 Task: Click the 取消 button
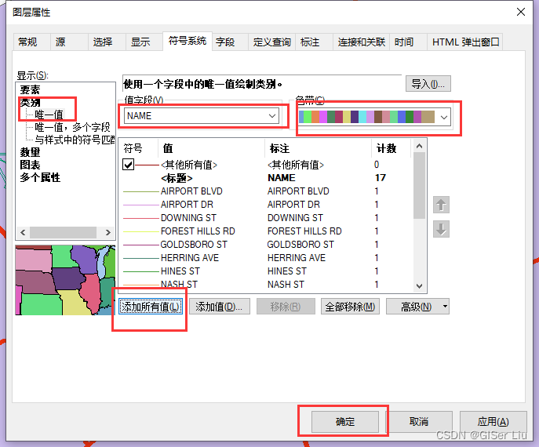point(419,421)
